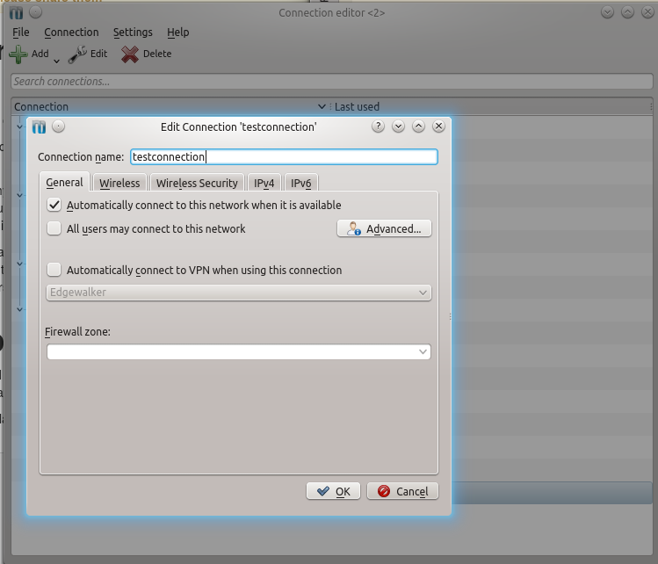Open the Edgewalker VPN dropdown
Viewport: 658px width, 564px height.
239,293
